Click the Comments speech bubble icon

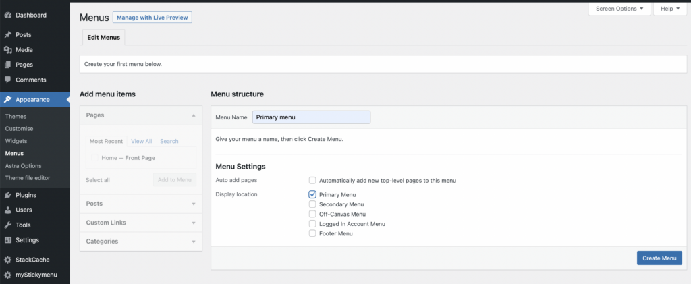(x=7, y=80)
